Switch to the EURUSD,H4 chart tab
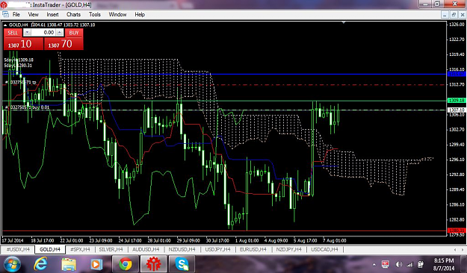467x273 pixels. tap(253, 249)
